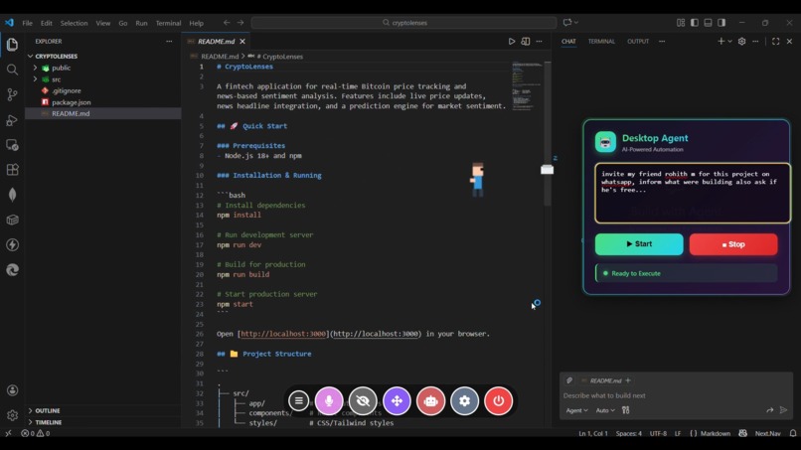Click the settings gear in floating toolbar
Image resolution: width=801 pixels, height=450 pixels.
[x=464, y=401]
